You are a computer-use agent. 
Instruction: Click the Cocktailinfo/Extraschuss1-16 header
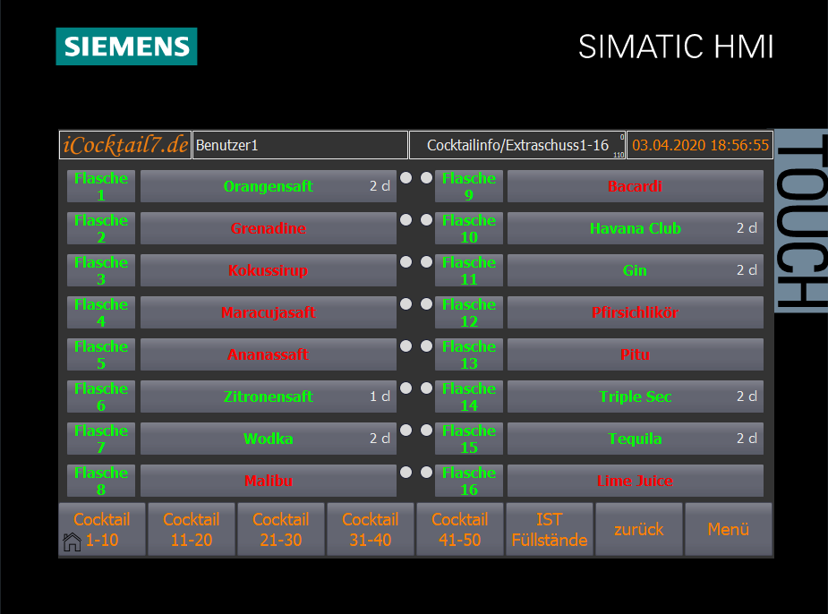pyautogui.click(x=516, y=145)
